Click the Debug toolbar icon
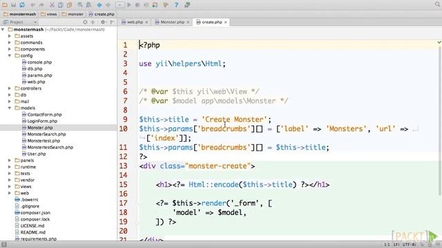 pyautogui.click(x=137, y=5)
